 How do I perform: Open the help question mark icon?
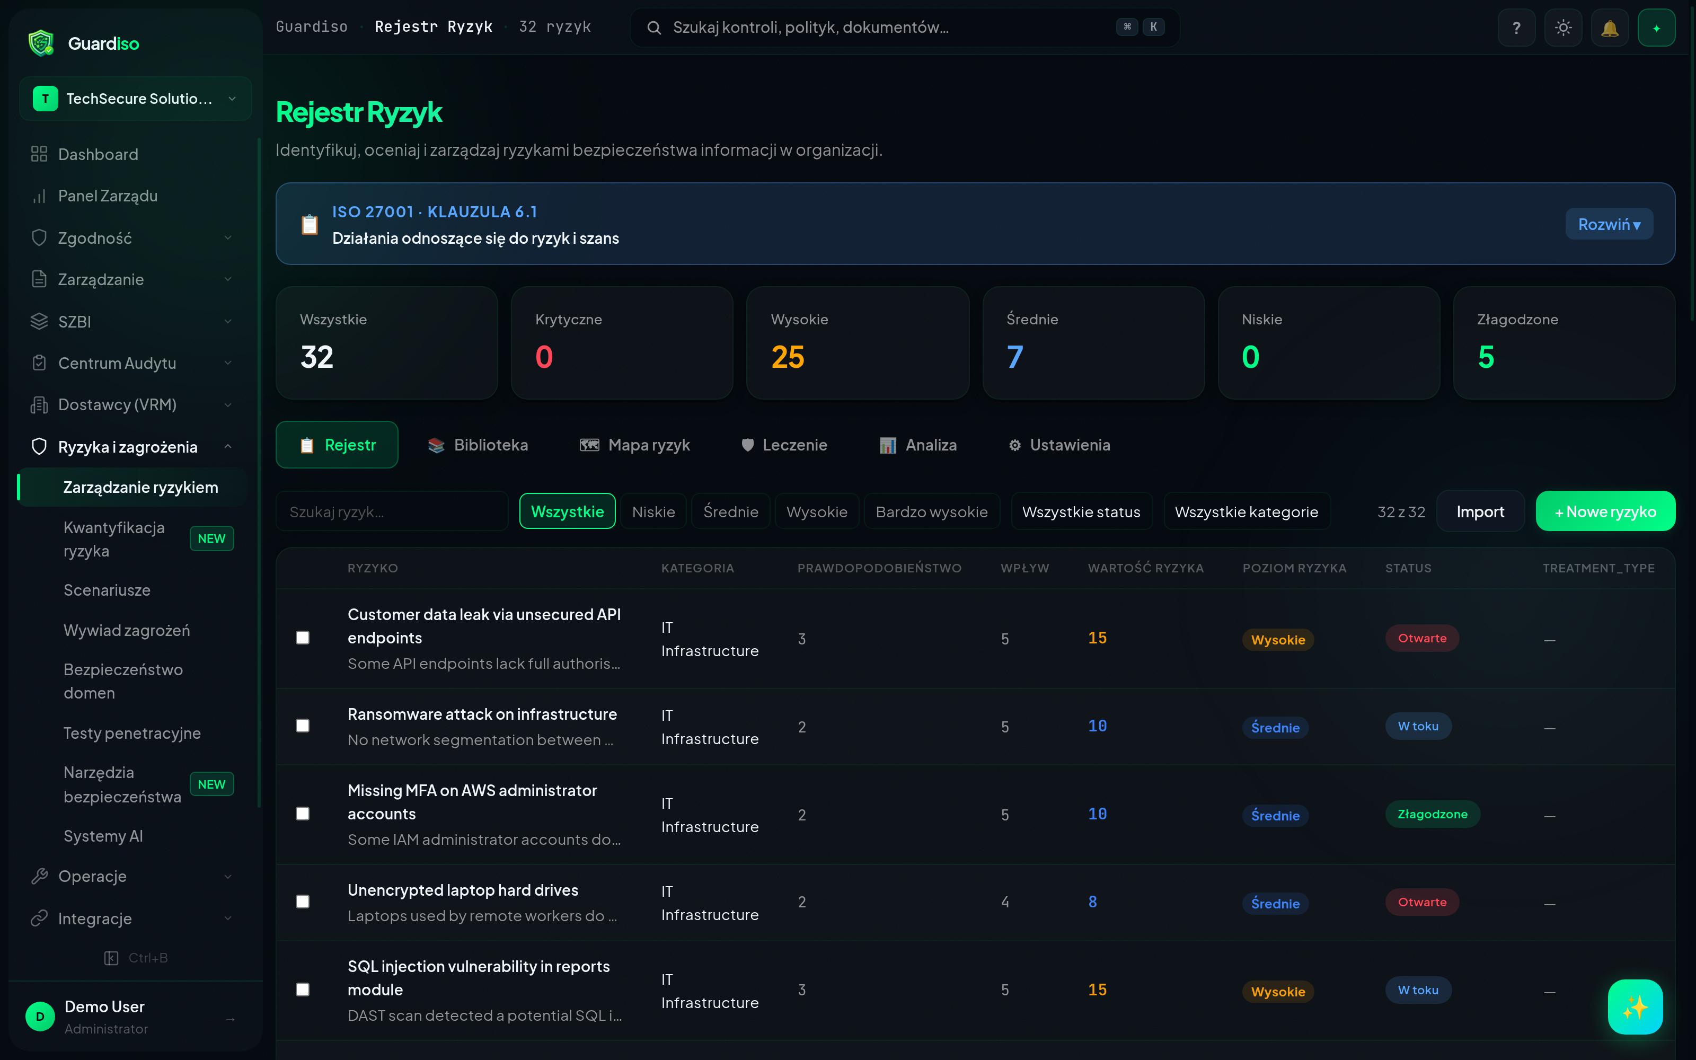click(x=1516, y=28)
